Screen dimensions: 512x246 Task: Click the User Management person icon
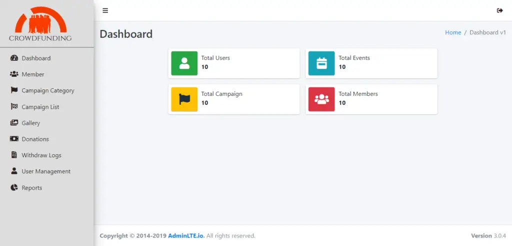click(x=14, y=171)
